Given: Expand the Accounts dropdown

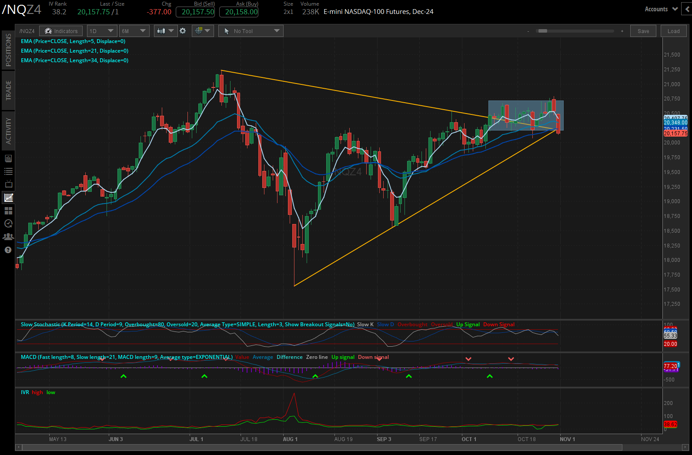Looking at the screenshot, I should pos(661,9).
